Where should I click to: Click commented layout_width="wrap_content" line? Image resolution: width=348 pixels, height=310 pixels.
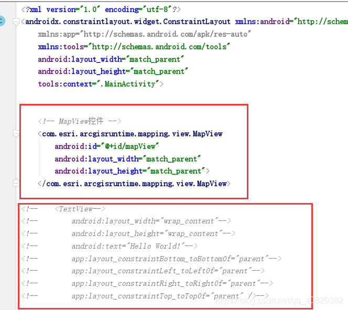pos(126,221)
